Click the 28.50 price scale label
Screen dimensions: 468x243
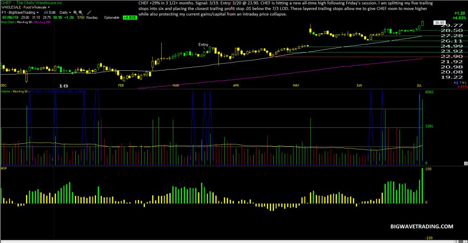tap(452, 31)
